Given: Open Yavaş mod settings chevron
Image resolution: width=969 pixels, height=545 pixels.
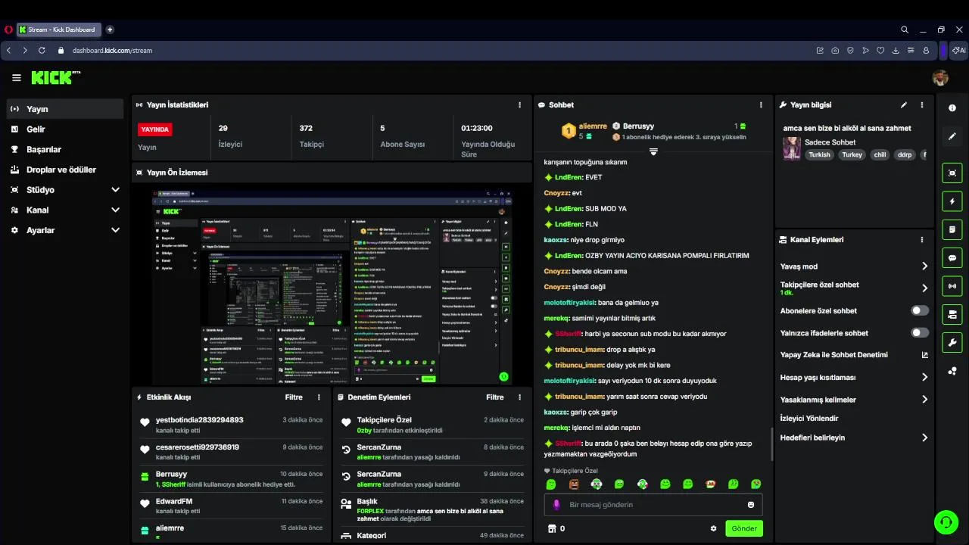Looking at the screenshot, I should coord(924,266).
